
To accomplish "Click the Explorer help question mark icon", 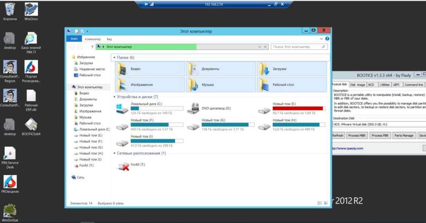I will (327, 39).
